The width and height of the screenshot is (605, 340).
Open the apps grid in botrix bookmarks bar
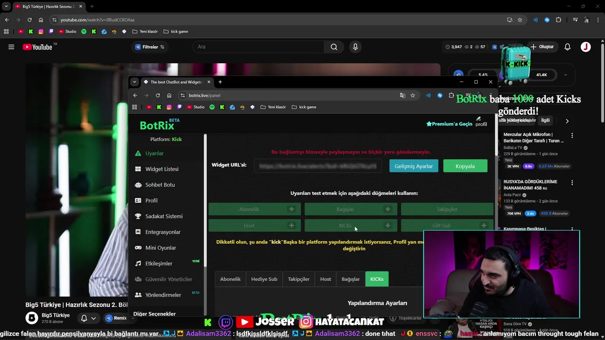tap(134, 107)
